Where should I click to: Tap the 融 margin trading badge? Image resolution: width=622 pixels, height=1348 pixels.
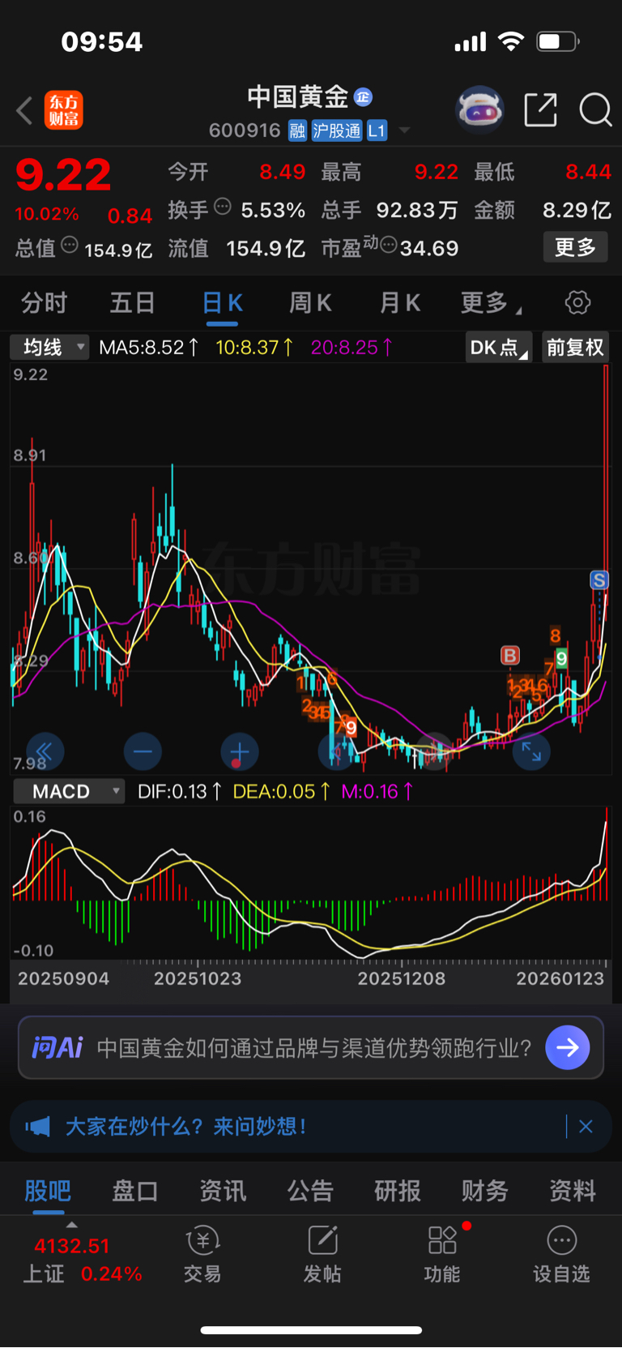pos(297,131)
